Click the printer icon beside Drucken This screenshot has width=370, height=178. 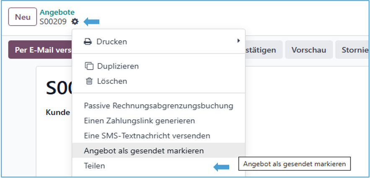tap(88, 41)
